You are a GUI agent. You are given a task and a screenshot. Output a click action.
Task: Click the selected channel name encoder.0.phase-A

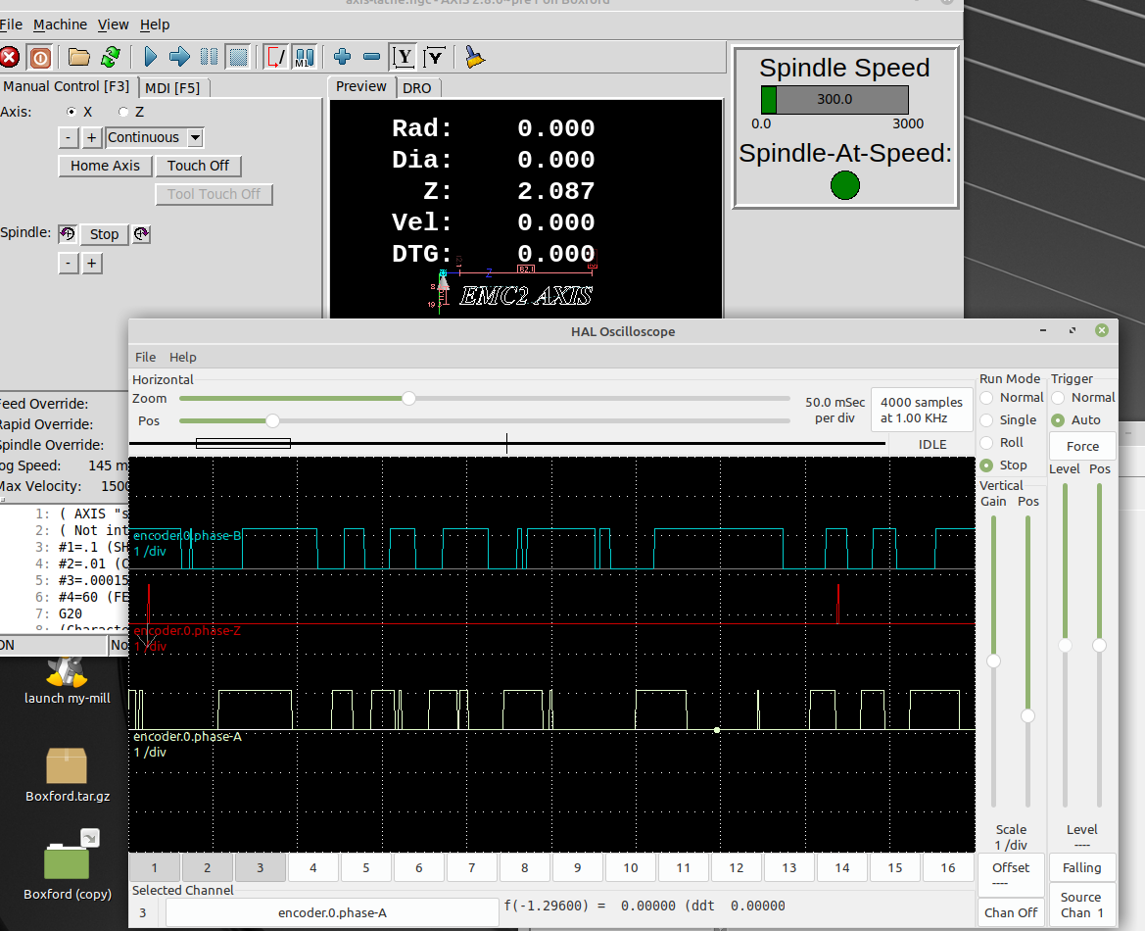click(x=332, y=912)
